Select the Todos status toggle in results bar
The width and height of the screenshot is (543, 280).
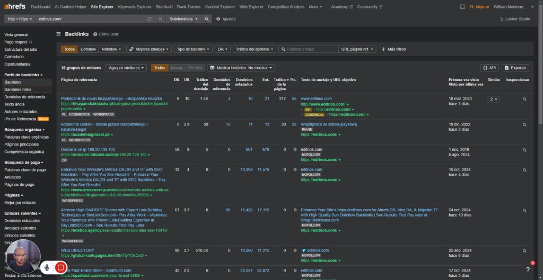coord(160,68)
